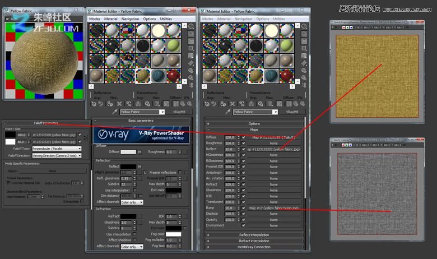Toggle Background checker icon in Basic parameters editor
This screenshot has height=259, width=437.
click(191, 41)
